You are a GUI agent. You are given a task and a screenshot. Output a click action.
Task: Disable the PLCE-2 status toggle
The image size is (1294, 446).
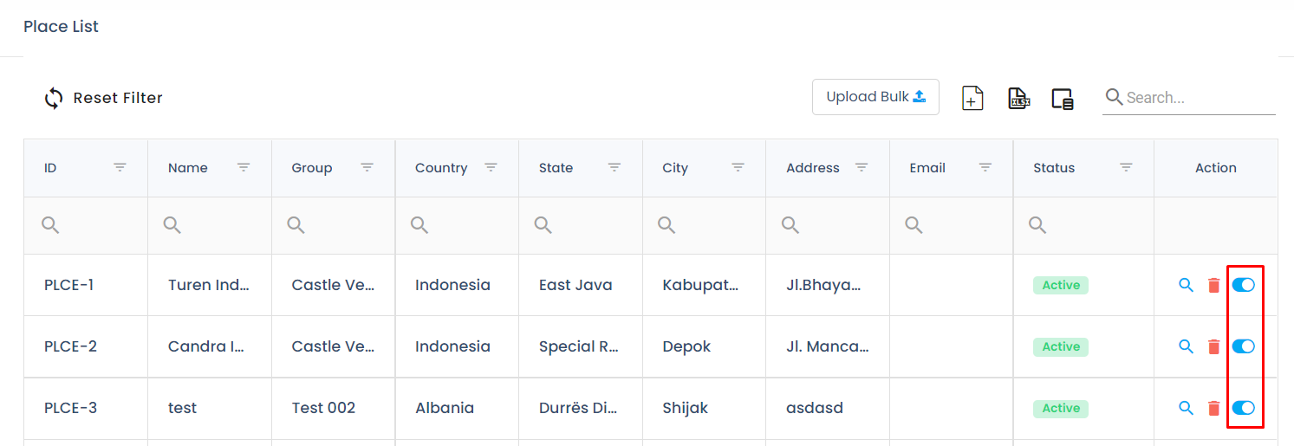[x=1244, y=346]
